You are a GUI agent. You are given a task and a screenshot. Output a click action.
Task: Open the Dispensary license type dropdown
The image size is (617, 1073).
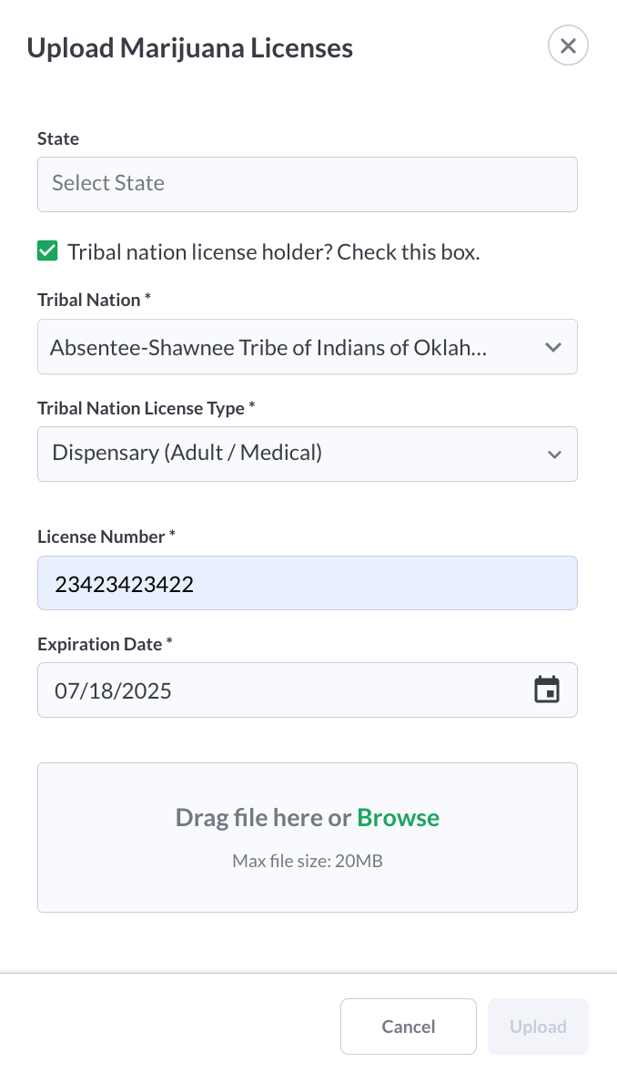307,454
